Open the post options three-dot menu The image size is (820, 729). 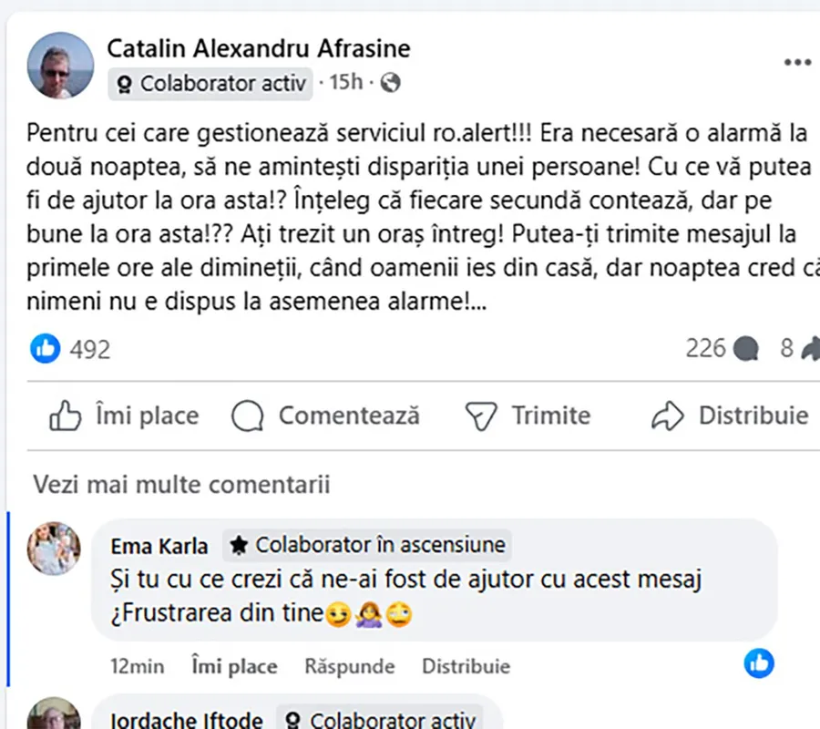click(797, 62)
